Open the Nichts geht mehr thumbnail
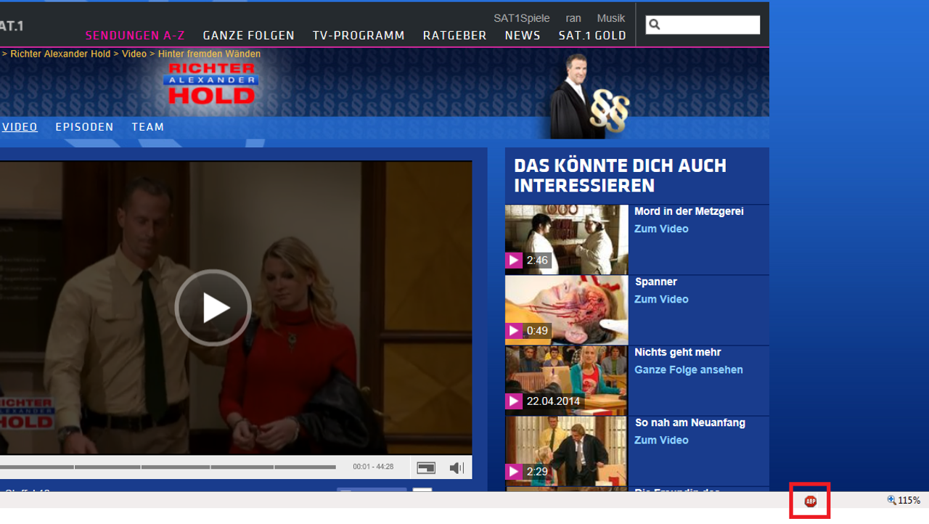Screen dimensions: 929x524 point(567,380)
